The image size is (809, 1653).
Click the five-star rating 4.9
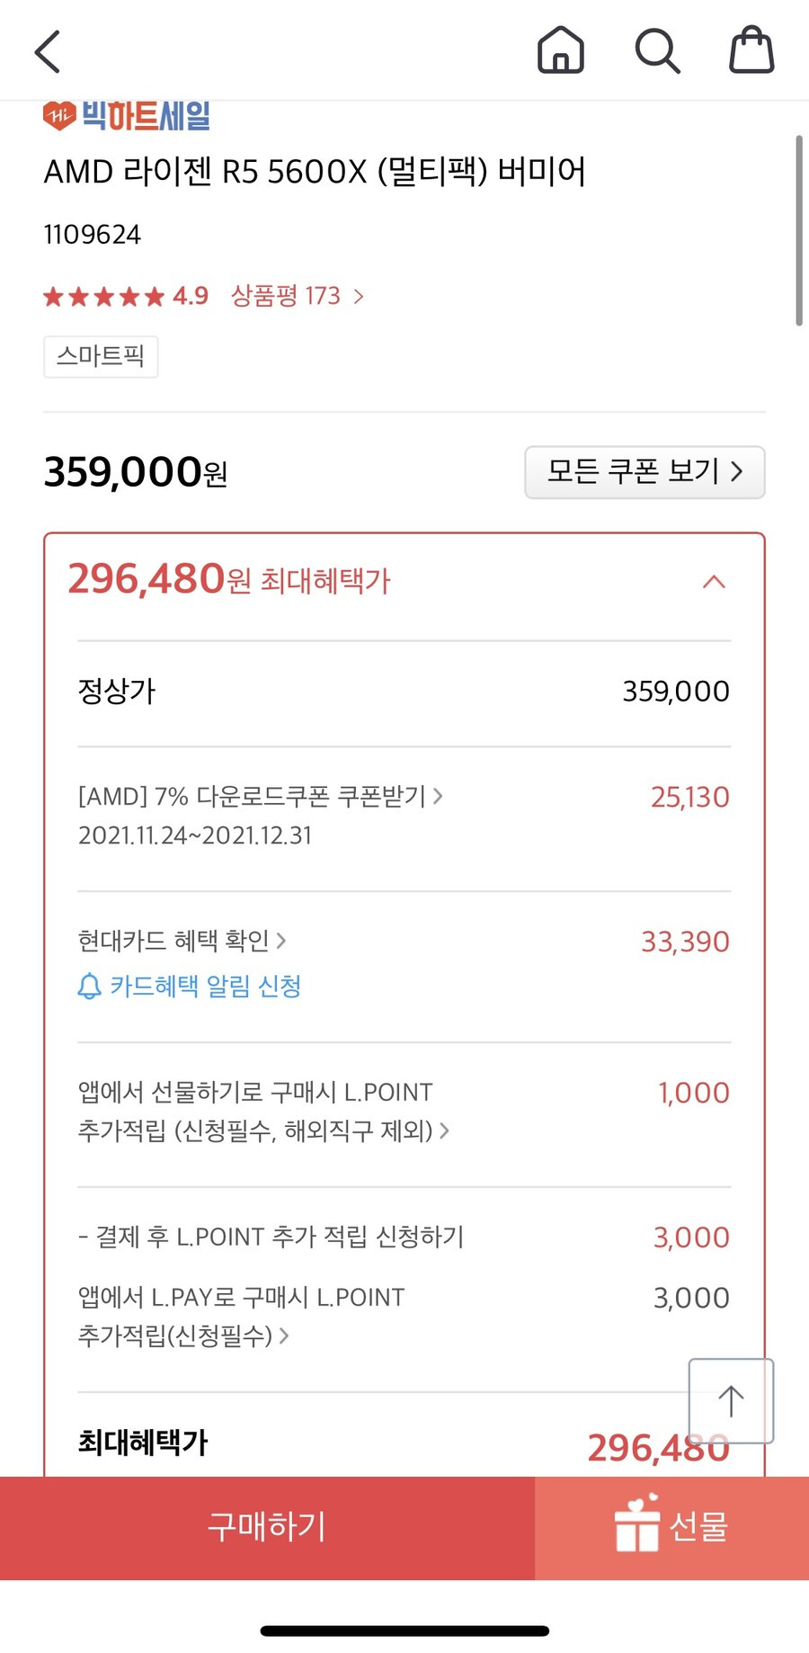(126, 296)
